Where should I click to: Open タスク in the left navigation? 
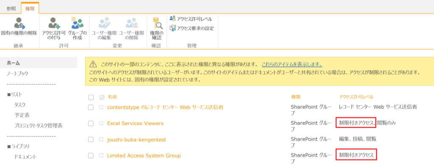point(20,105)
